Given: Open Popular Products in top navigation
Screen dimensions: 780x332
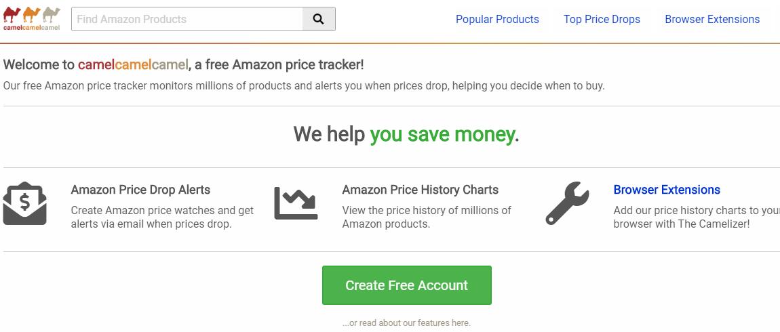Looking at the screenshot, I should 497,19.
